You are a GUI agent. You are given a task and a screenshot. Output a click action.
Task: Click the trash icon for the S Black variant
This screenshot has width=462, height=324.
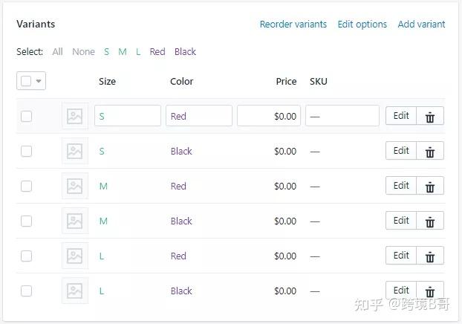coord(429,152)
